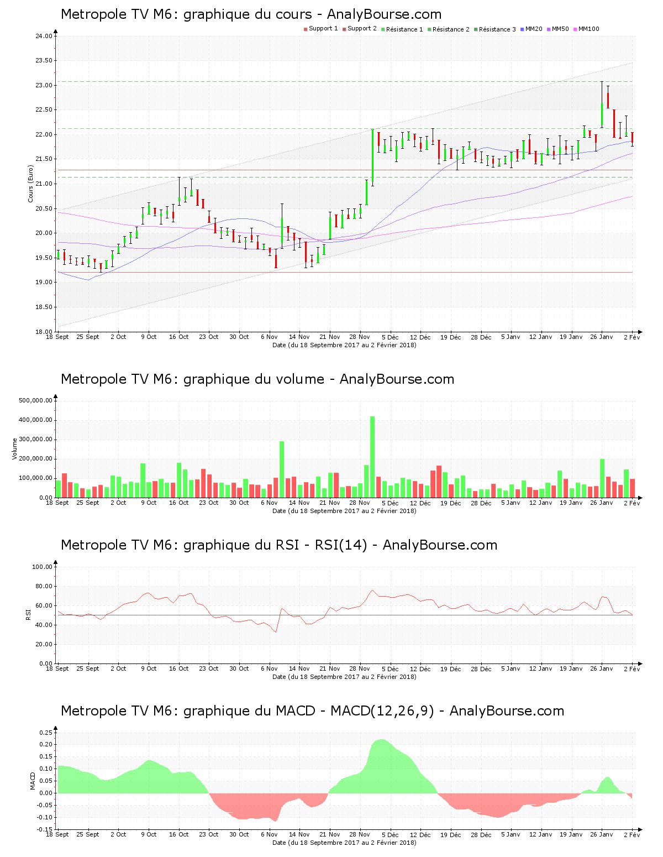Click the tallest green bar in volume chart
Screen dimensions: 663x857
coord(372,456)
